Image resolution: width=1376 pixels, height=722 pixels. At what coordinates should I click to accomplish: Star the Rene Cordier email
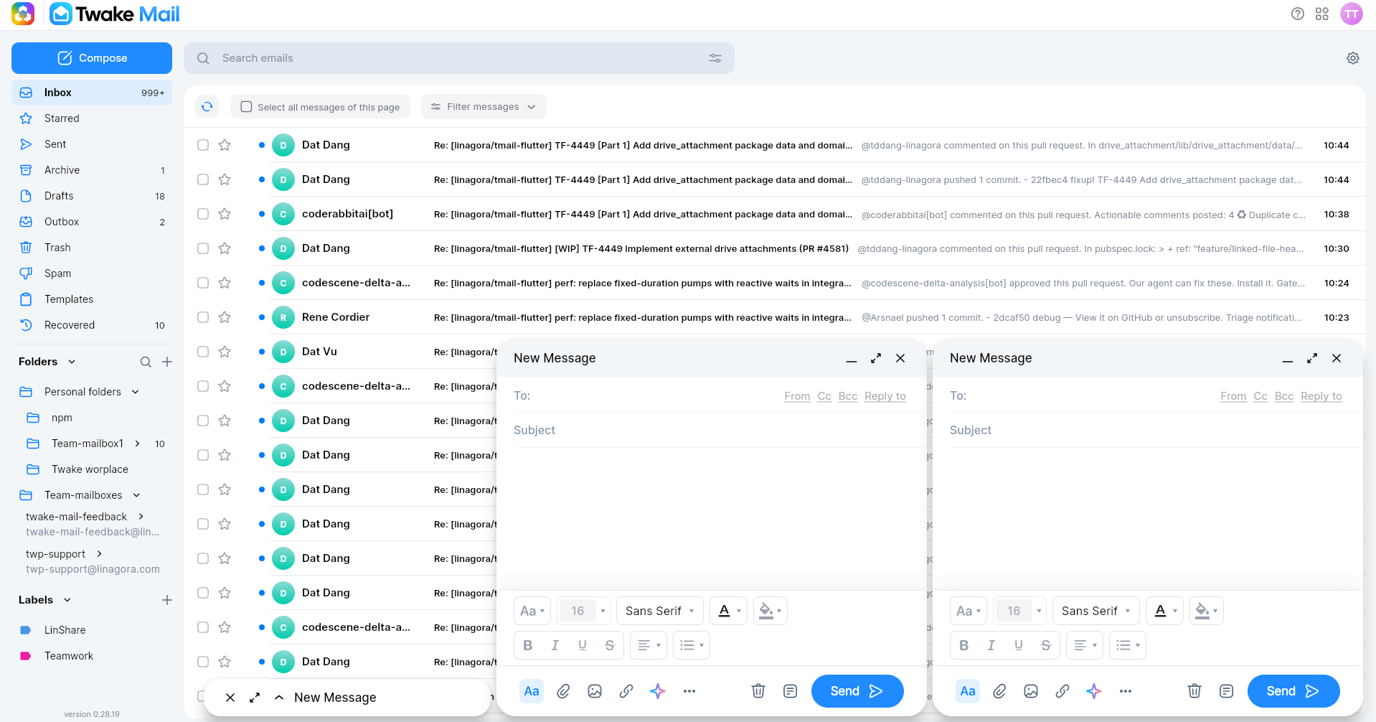pyautogui.click(x=225, y=317)
